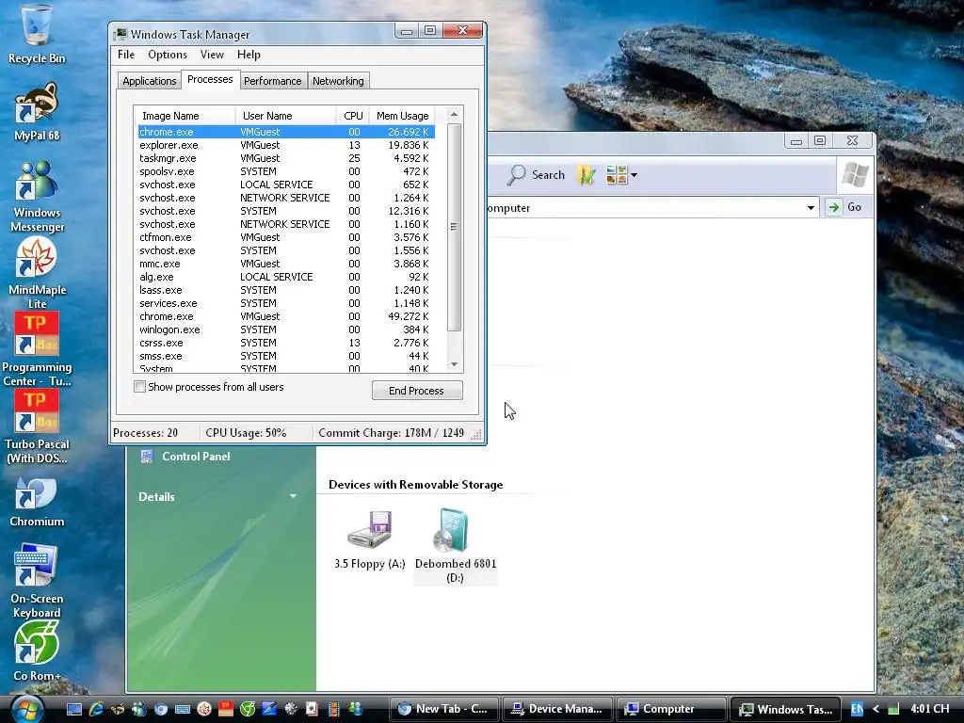The width and height of the screenshot is (964, 723).
Task: Launch Internet Explorer from the quick launch
Action: click(96, 710)
